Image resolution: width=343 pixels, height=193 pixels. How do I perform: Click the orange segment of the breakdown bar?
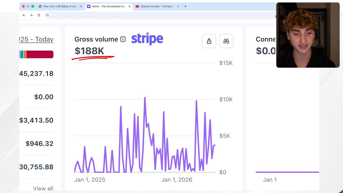pos(25,54)
